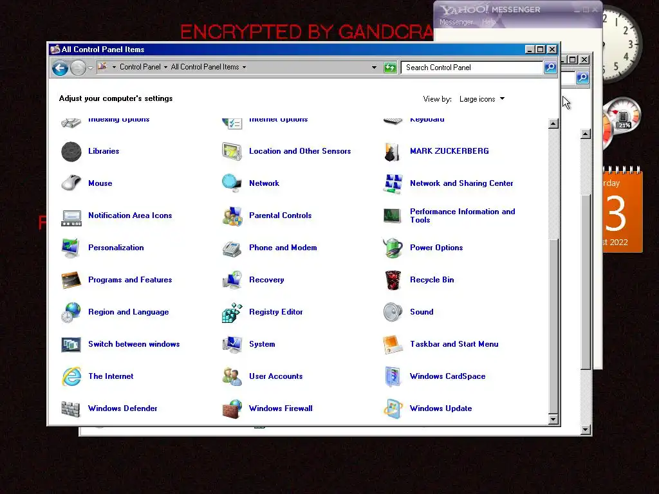
Task: Open the Registry Editor cubes icon
Action: point(232,313)
